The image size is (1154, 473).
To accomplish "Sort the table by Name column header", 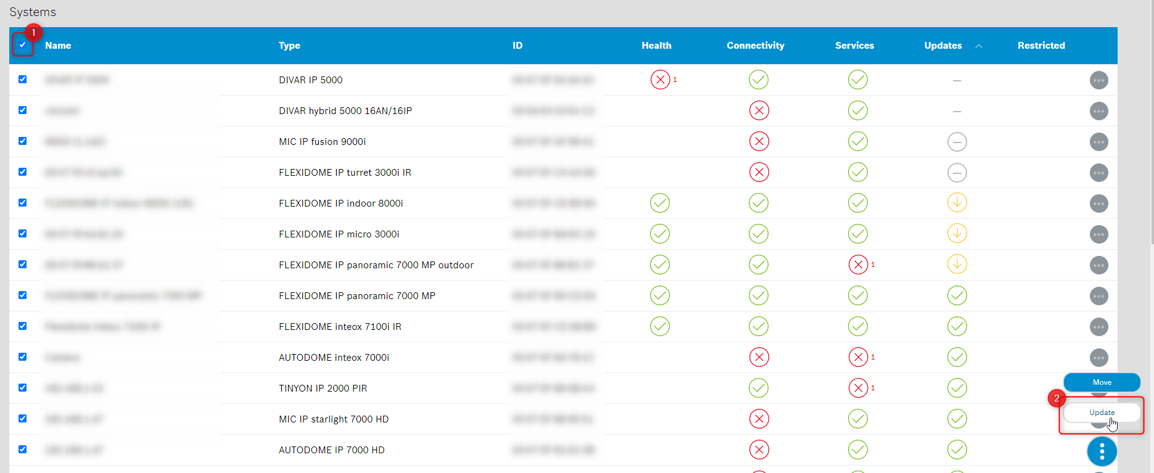I will coord(58,46).
